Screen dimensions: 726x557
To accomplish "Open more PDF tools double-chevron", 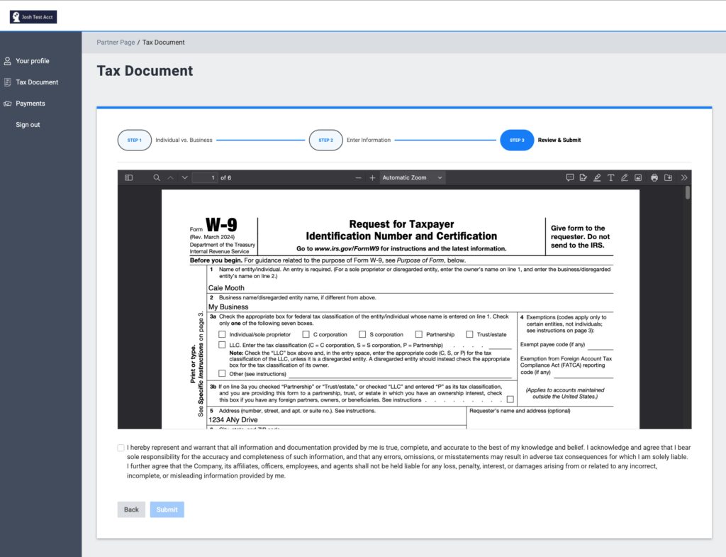I will [684, 177].
